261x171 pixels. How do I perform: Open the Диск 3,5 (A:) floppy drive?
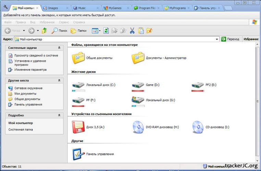tap(78, 127)
